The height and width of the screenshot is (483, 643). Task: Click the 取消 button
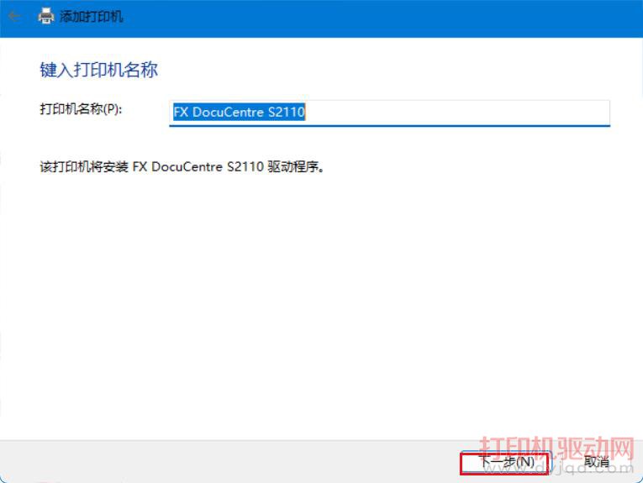click(596, 462)
